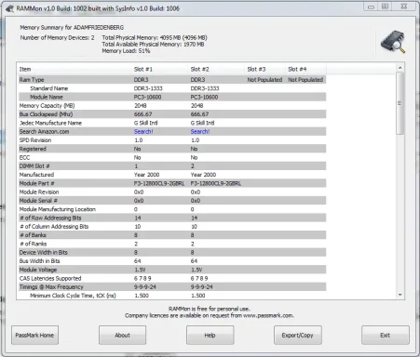Click Slot #2 Search! Amazon link

[200, 132]
